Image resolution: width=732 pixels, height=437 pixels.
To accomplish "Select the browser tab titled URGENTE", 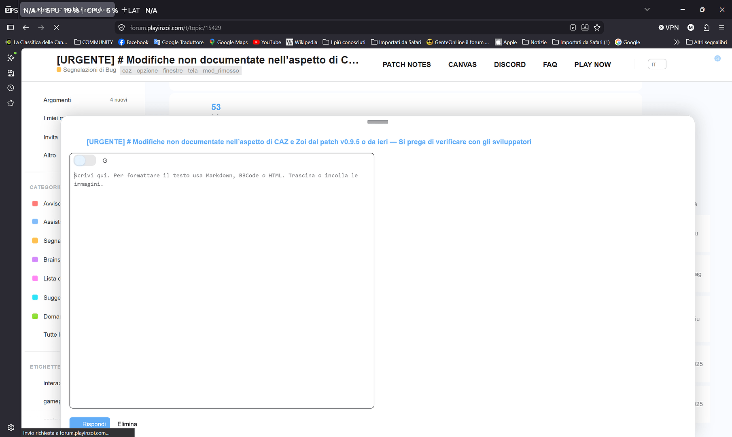I will pyautogui.click(x=68, y=10).
